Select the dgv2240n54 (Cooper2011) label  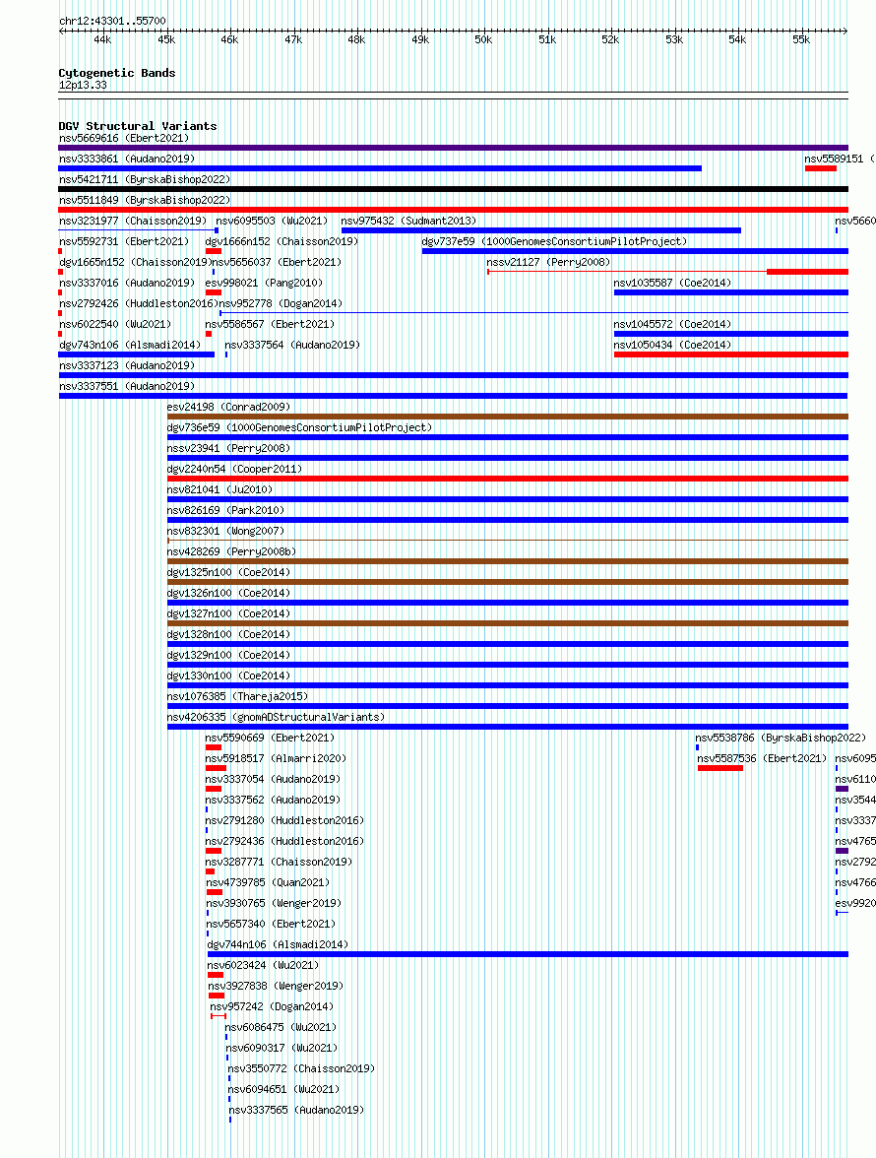234,469
